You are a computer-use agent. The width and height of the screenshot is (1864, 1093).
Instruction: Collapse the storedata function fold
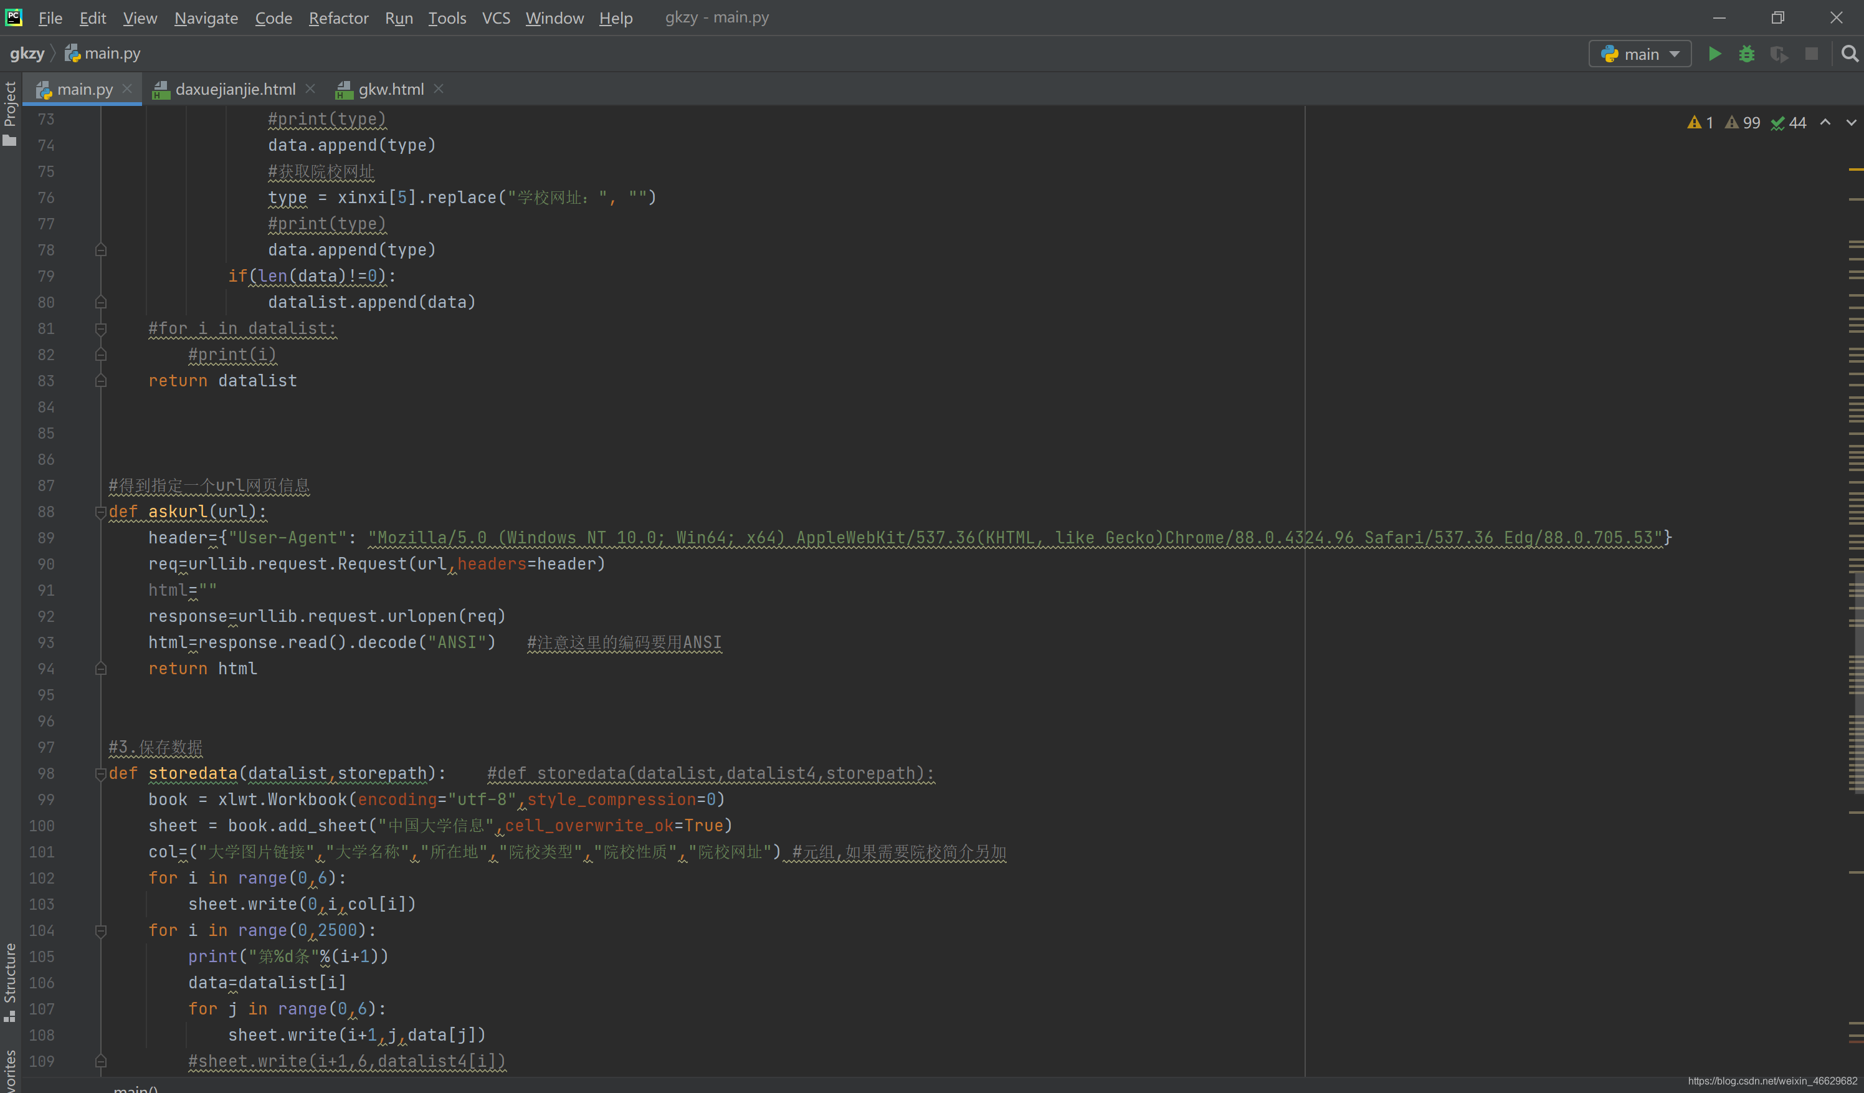pos(100,773)
